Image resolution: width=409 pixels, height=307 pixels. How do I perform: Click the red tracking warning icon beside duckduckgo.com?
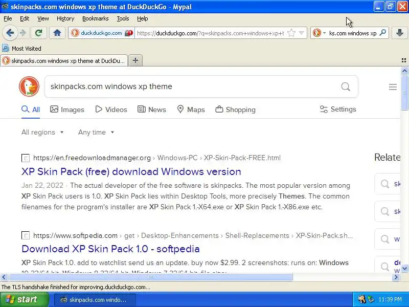[x=129, y=33]
